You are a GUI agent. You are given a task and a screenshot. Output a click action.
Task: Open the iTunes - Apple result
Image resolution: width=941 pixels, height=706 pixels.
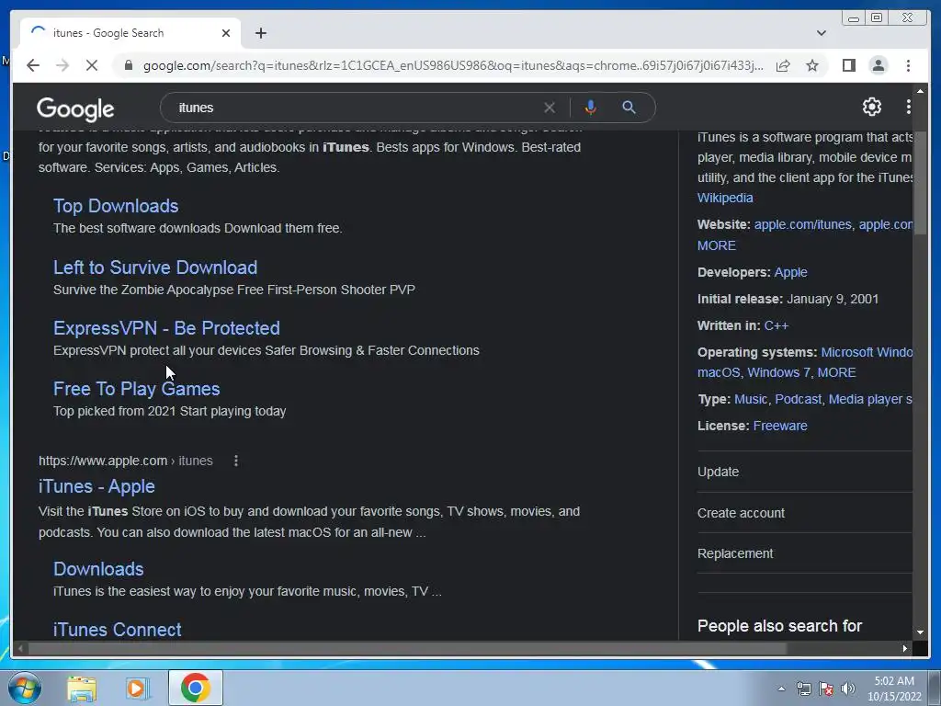coord(96,486)
